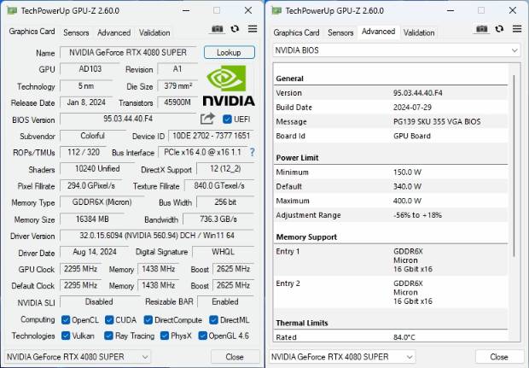
Task: Toggle the CUDA checkbox
Action: tap(109, 319)
